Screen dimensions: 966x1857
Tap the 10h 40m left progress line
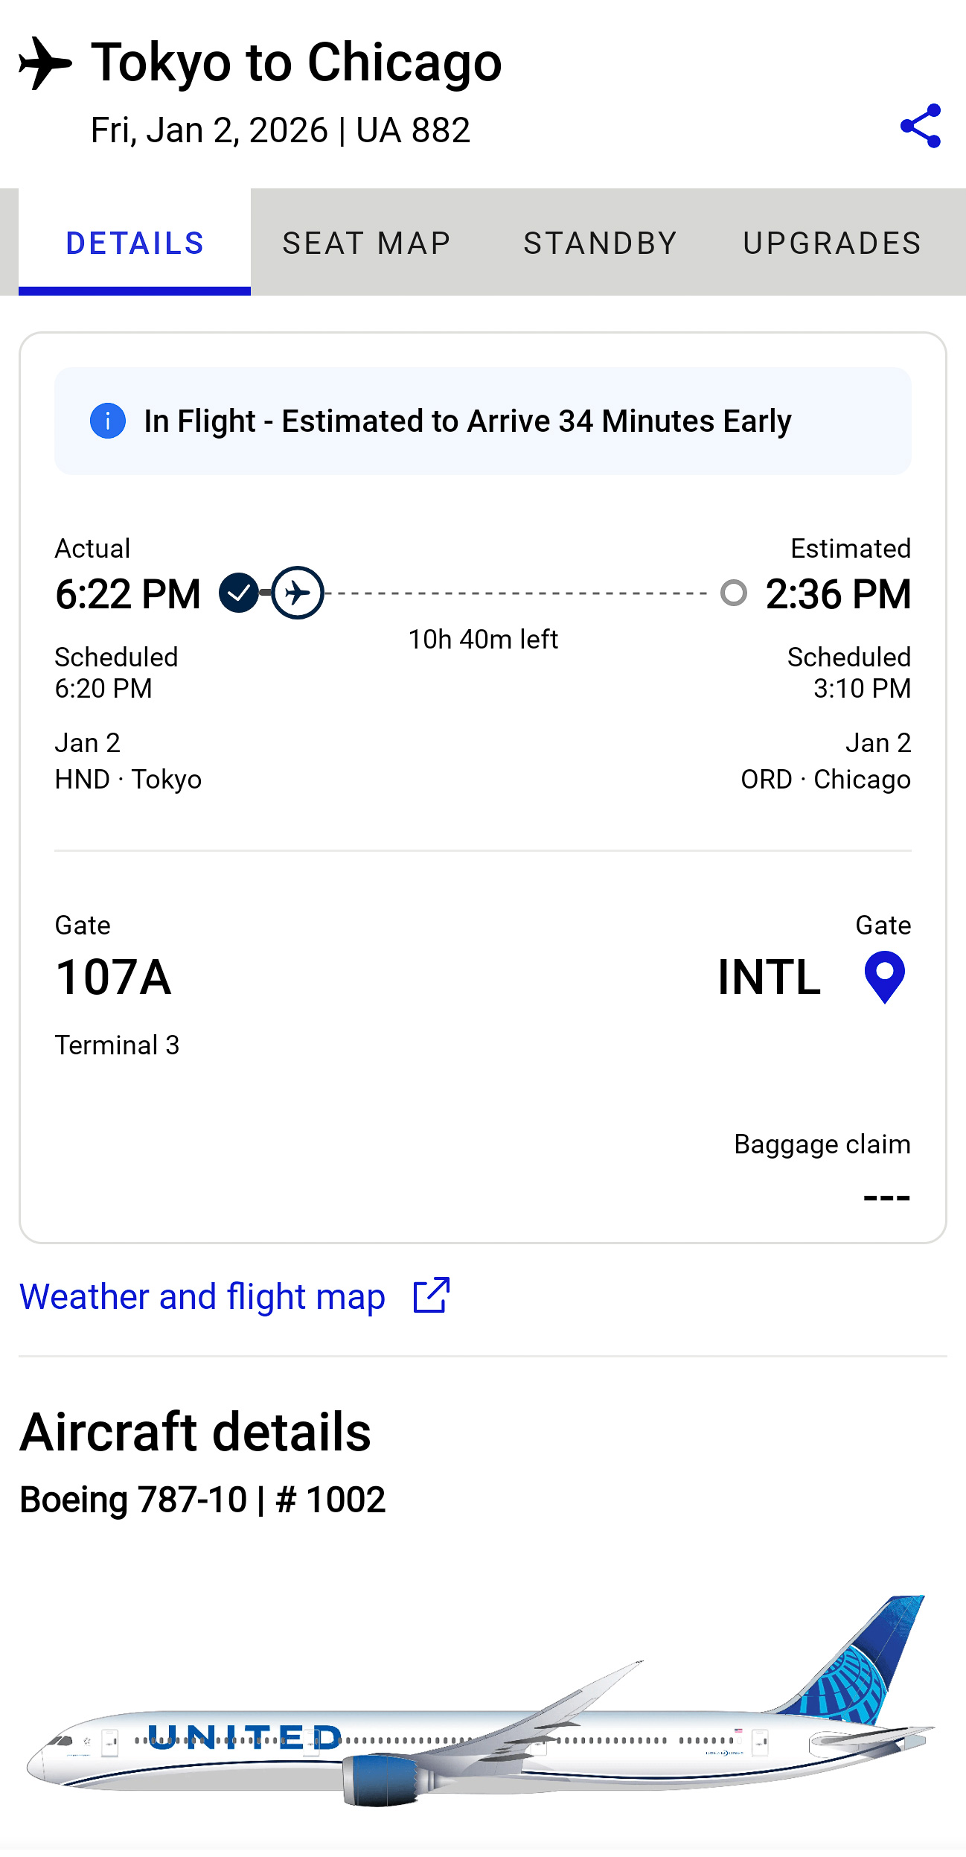tap(516, 593)
